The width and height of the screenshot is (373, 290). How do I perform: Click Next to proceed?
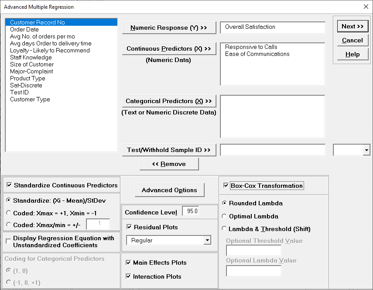click(x=352, y=26)
